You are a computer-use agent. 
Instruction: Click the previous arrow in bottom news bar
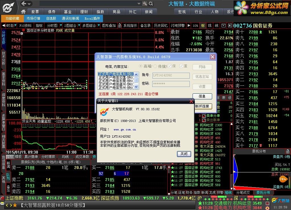[x=7, y=205]
